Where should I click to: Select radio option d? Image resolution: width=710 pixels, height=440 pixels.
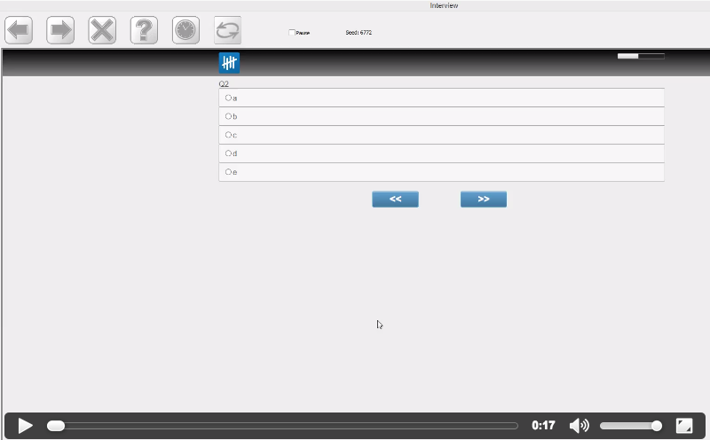[x=228, y=153]
